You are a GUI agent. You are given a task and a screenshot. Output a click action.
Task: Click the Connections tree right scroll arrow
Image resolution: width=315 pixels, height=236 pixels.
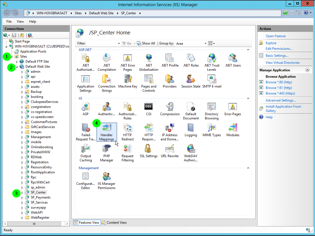point(67,224)
